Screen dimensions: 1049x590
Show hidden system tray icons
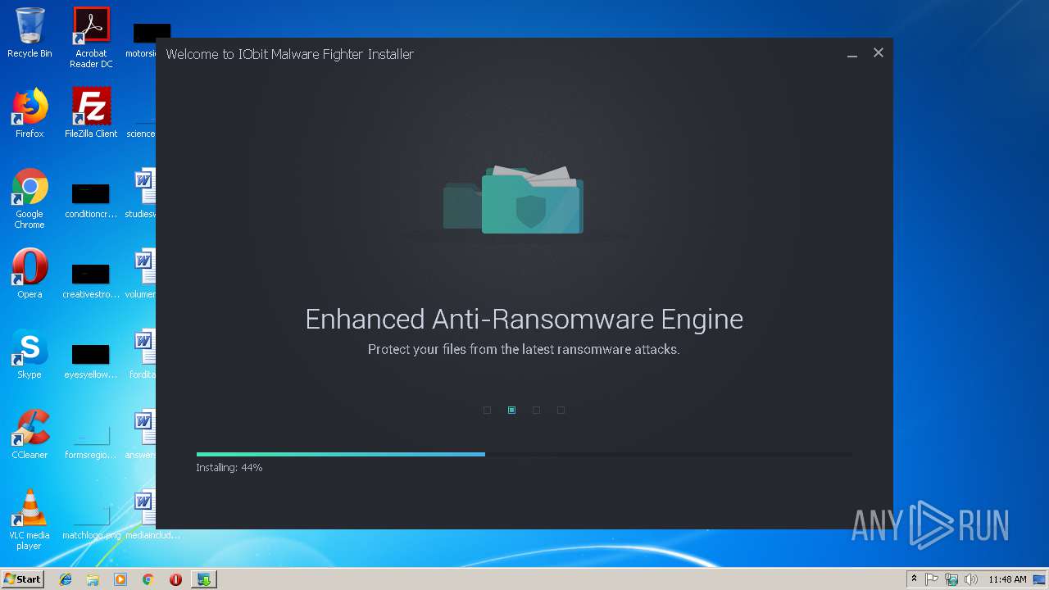point(915,579)
